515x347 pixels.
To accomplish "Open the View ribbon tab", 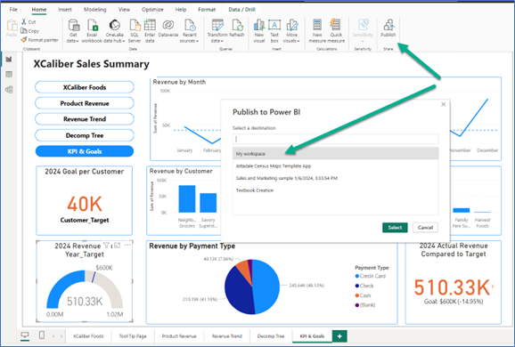I will (124, 10).
